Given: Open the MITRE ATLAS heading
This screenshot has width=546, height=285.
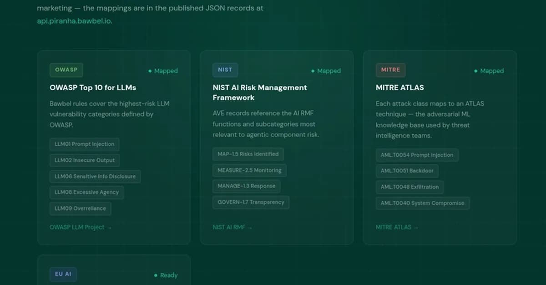Looking at the screenshot, I should pos(399,88).
